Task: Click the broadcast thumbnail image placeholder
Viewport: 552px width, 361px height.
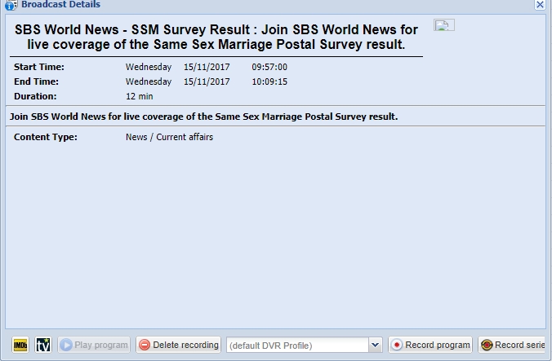Action: coord(444,25)
